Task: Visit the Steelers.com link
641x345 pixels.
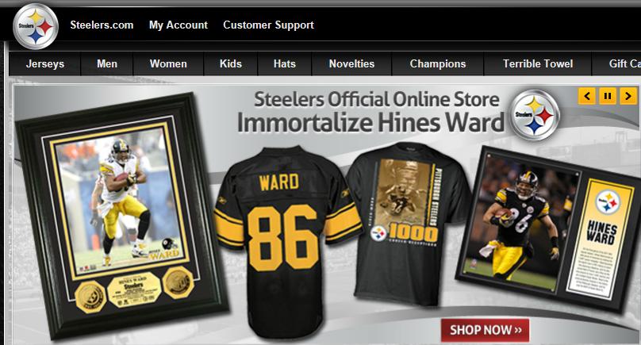Action: pos(102,25)
